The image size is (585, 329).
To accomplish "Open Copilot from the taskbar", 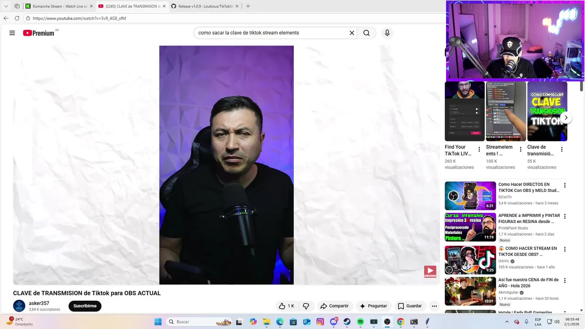I will point(253,322).
